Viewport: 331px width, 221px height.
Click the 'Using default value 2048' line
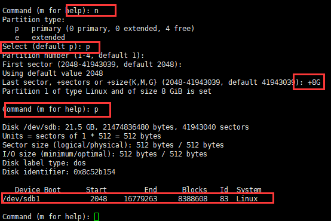pyautogui.click(x=53, y=73)
